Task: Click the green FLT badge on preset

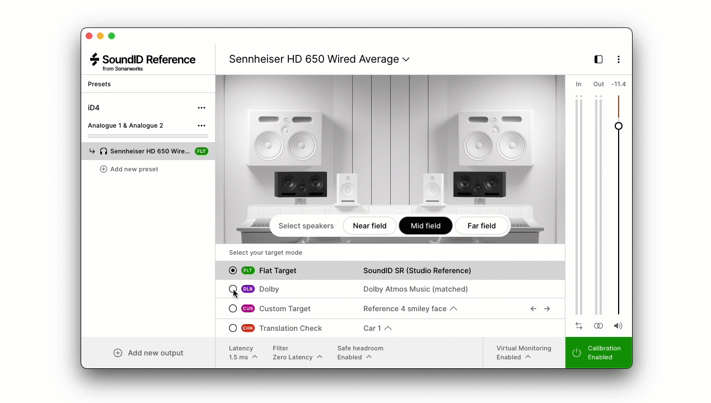Action: [x=202, y=151]
